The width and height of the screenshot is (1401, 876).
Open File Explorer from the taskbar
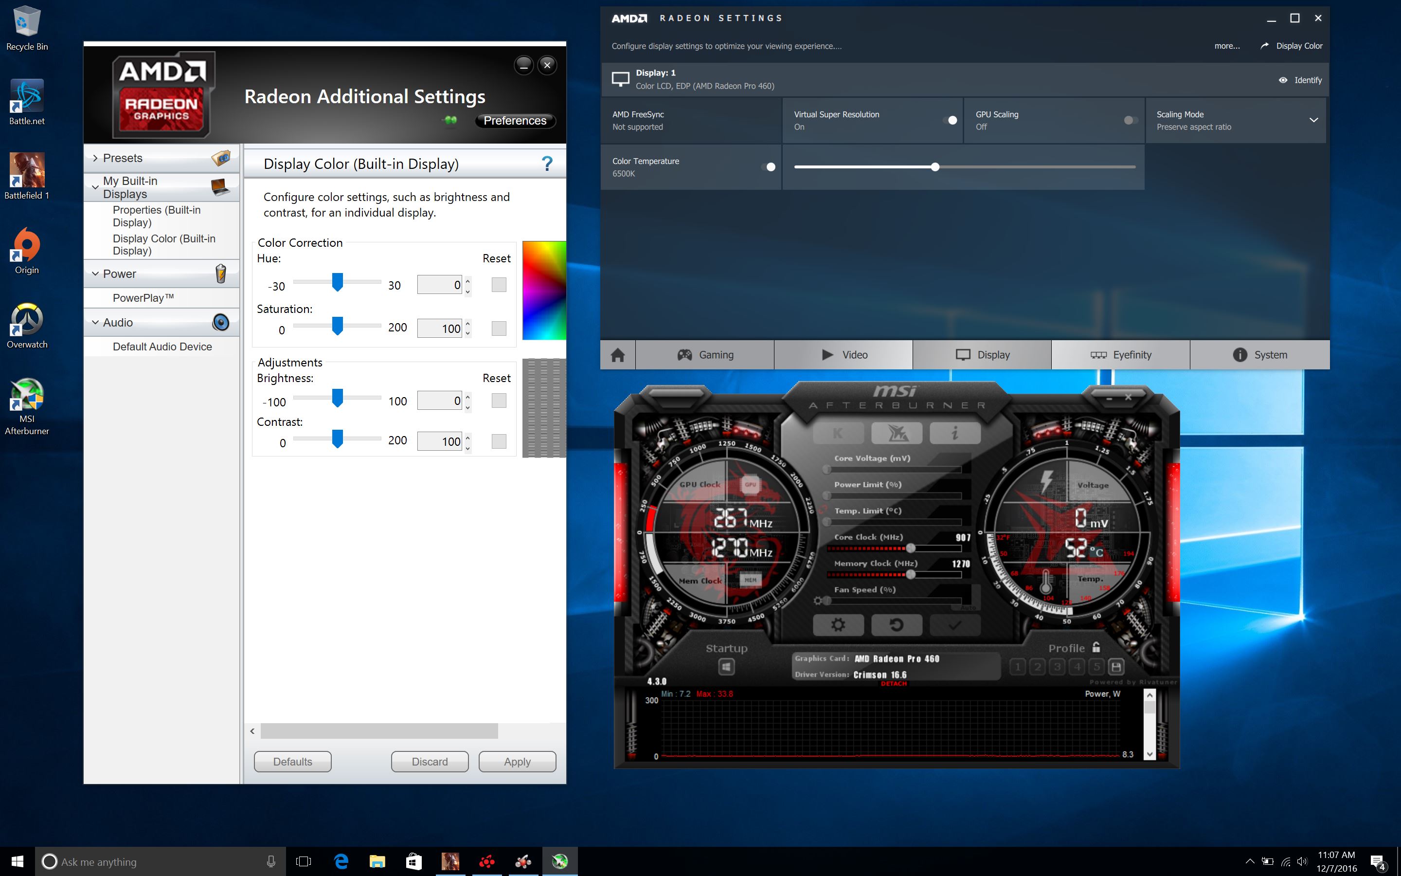(x=377, y=861)
